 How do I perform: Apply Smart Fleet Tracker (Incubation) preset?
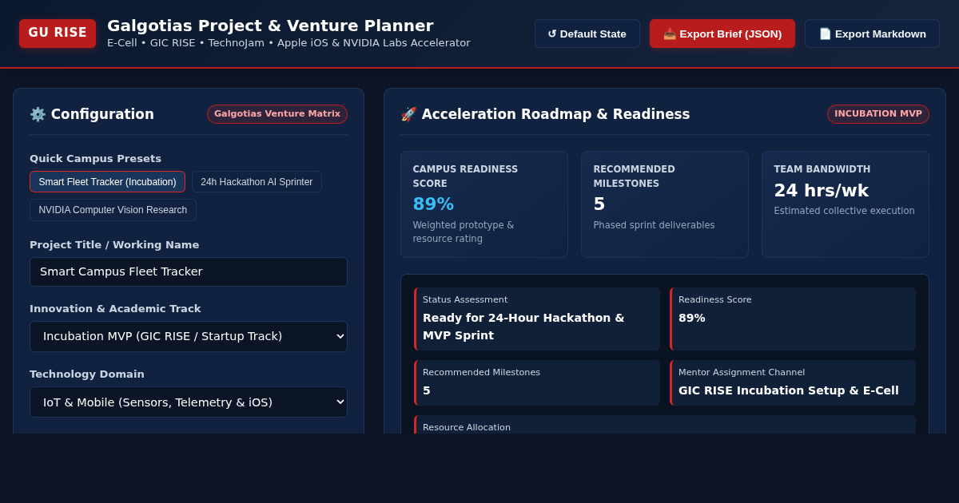click(108, 182)
